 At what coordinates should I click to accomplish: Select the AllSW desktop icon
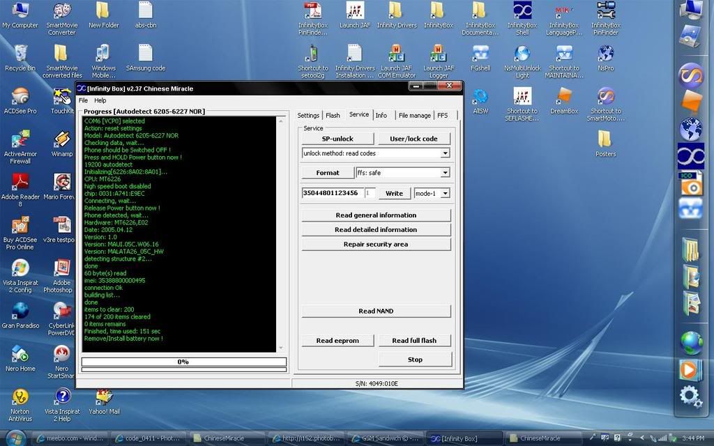tap(480, 100)
